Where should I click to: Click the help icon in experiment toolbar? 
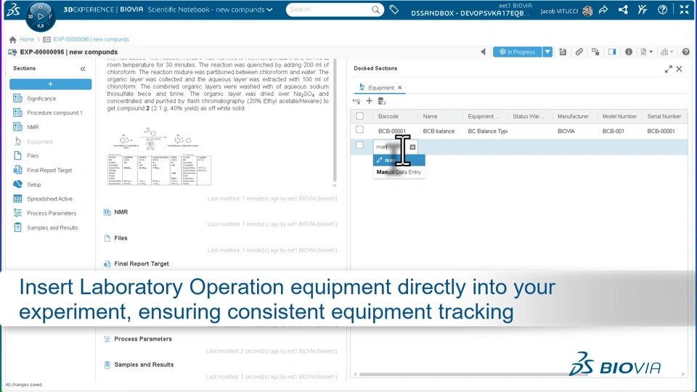pyautogui.click(x=686, y=52)
